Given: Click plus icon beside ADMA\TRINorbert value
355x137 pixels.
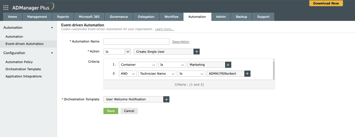Looking at the screenshot, I should (247, 74).
